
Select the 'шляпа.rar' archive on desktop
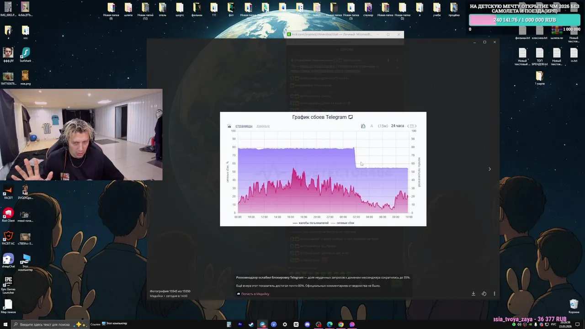557,32
